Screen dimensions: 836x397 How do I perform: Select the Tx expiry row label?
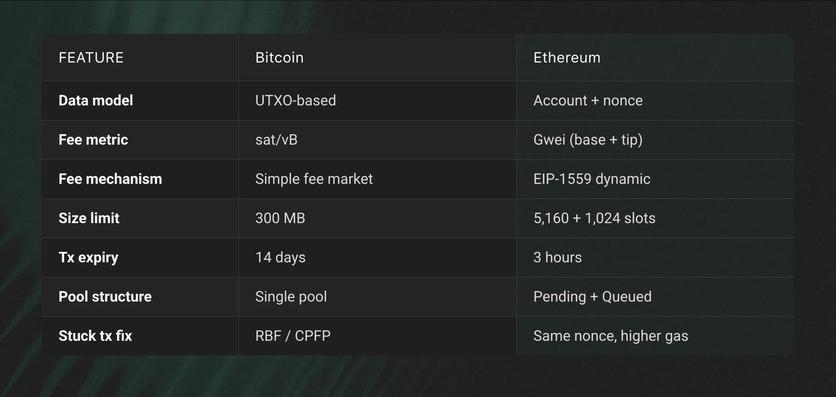(x=88, y=258)
